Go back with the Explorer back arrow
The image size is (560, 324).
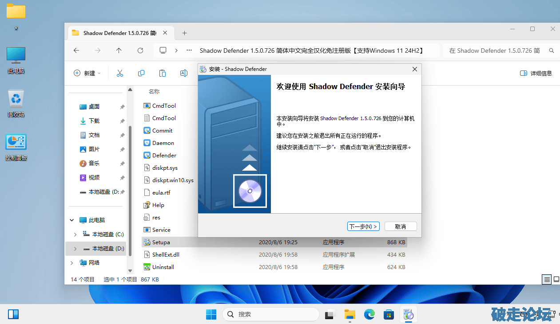(x=76, y=51)
